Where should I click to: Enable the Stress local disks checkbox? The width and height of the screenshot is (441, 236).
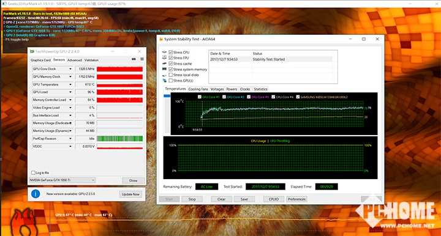(x=170, y=75)
